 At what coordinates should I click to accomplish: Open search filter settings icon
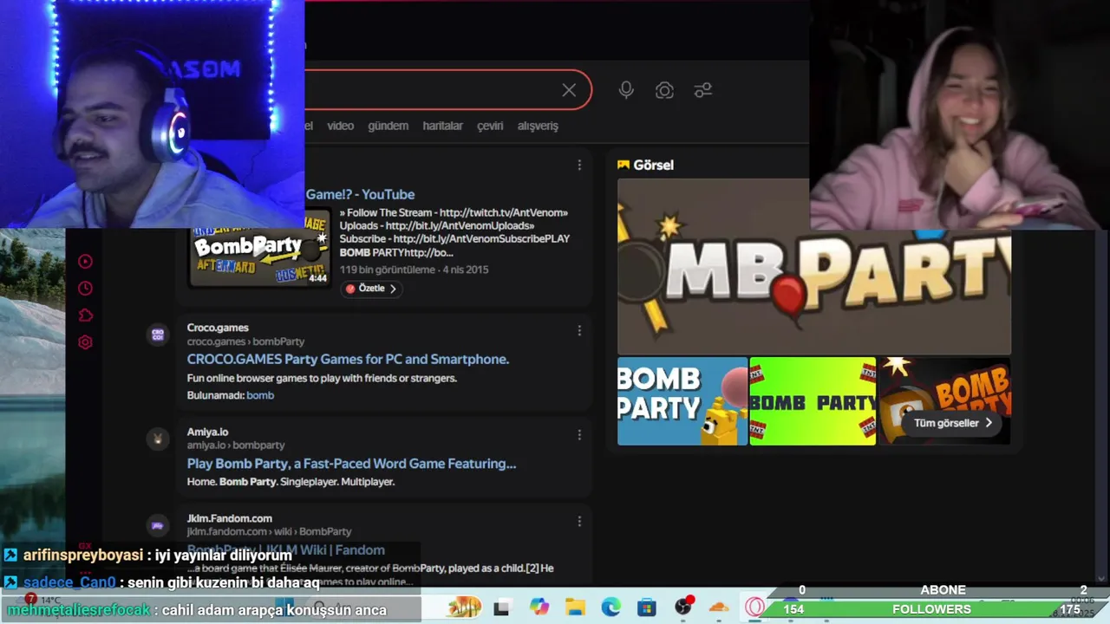703,90
